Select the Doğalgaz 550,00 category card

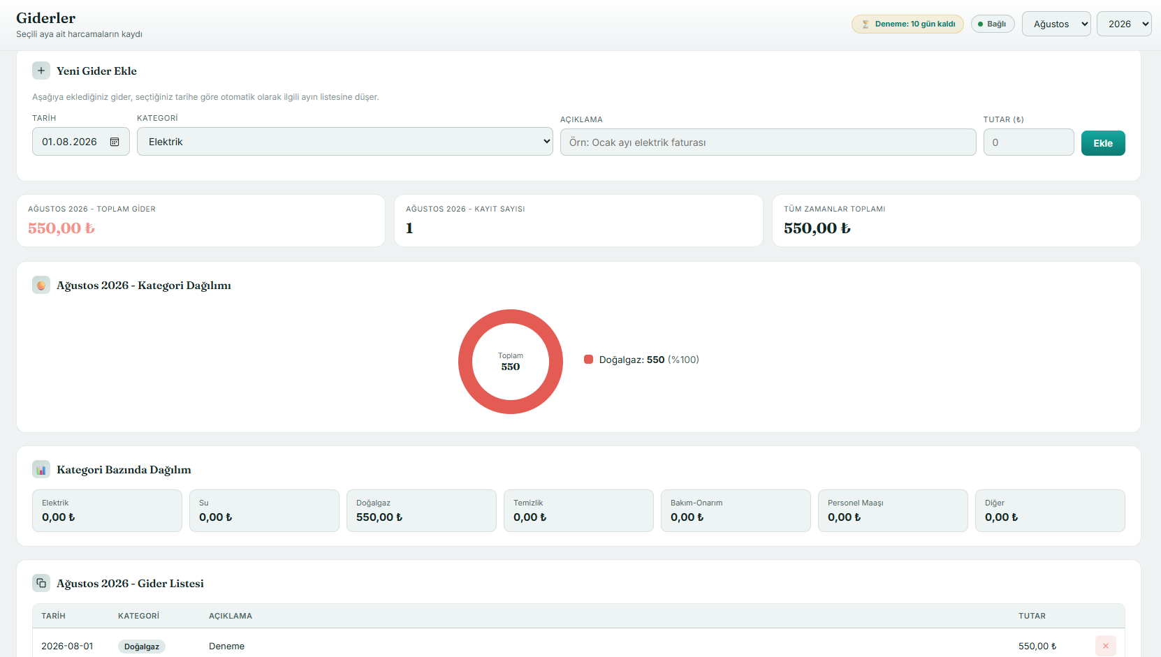click(421, 510)
